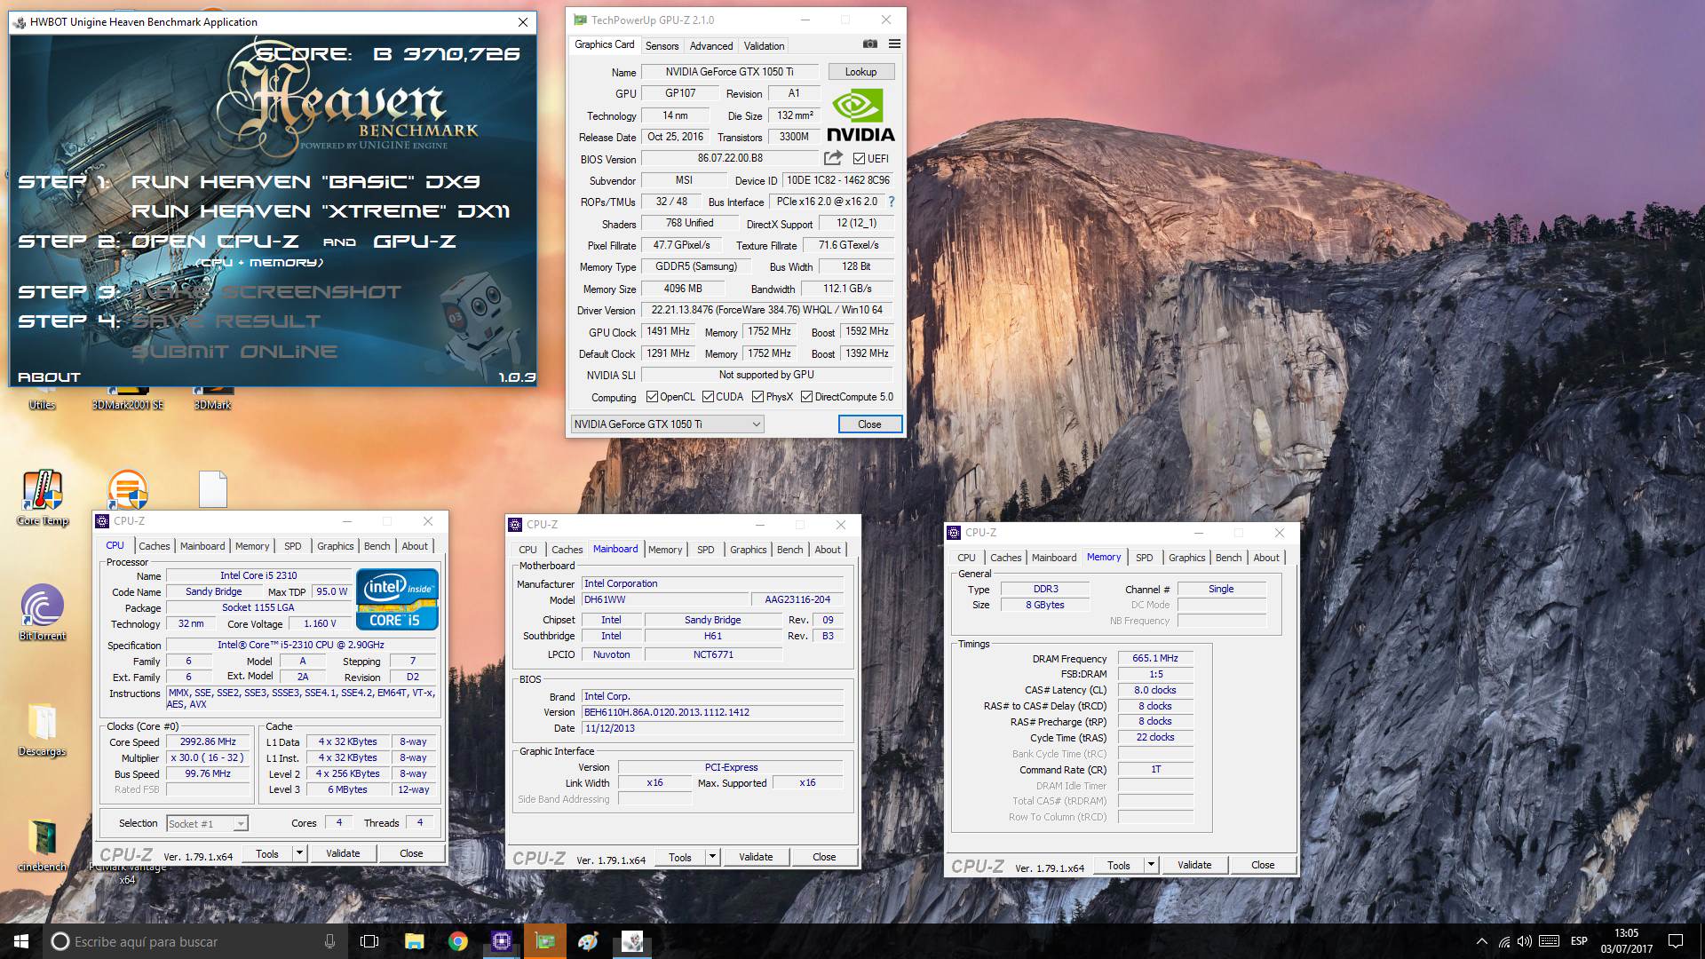Image resolution: width=1705 pixels, height=959 pixels.
Task: Switch to HWBOT Heaven taskbar icon
Action: tap(632, 941)
